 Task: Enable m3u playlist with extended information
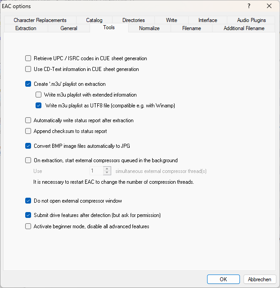39,95
